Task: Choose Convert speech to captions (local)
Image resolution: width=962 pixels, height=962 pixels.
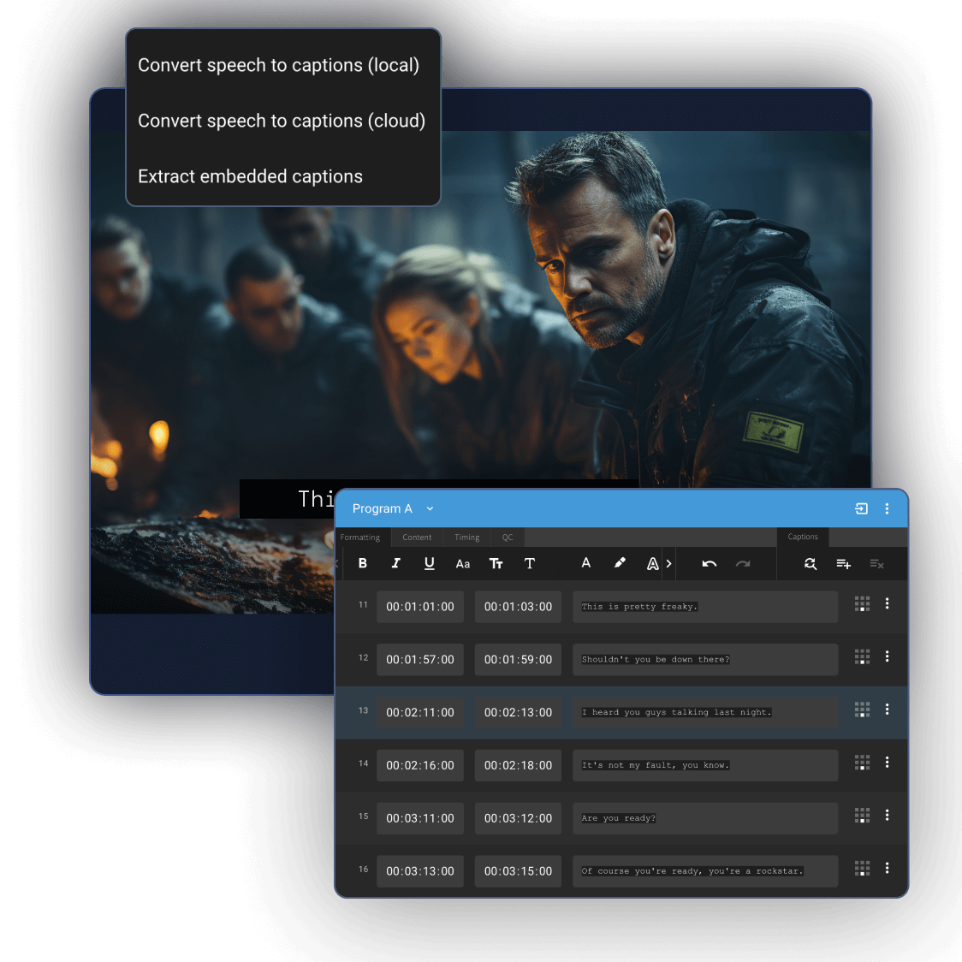Action: (278, 65)
